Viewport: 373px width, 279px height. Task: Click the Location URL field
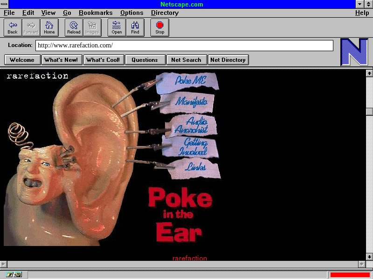click(x=184, y=46)
